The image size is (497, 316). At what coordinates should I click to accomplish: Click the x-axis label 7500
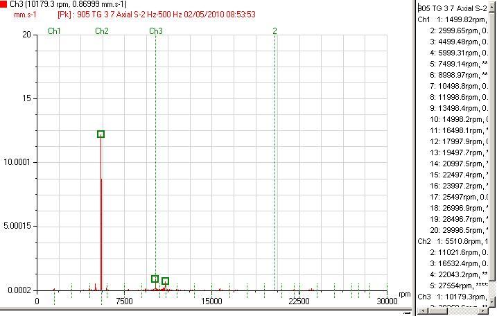coord(124,301)
